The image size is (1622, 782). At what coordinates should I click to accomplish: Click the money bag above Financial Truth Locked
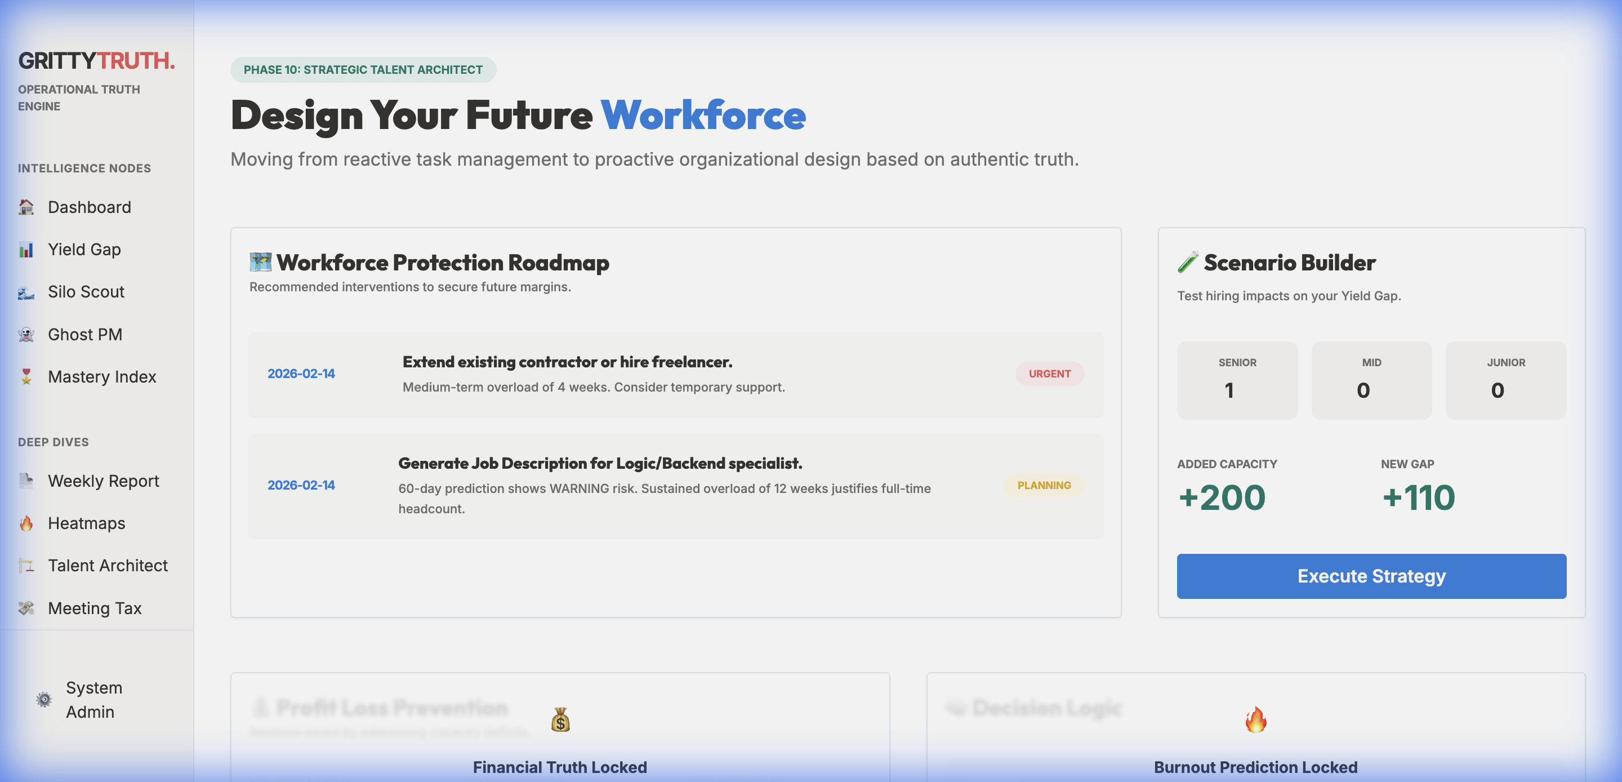560,719
